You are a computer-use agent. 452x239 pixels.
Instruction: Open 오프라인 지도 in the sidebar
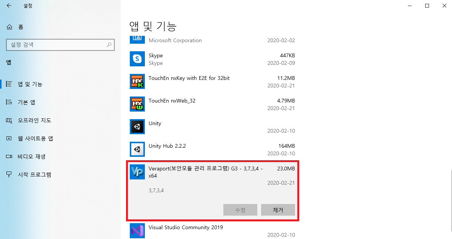pos(35,120)
